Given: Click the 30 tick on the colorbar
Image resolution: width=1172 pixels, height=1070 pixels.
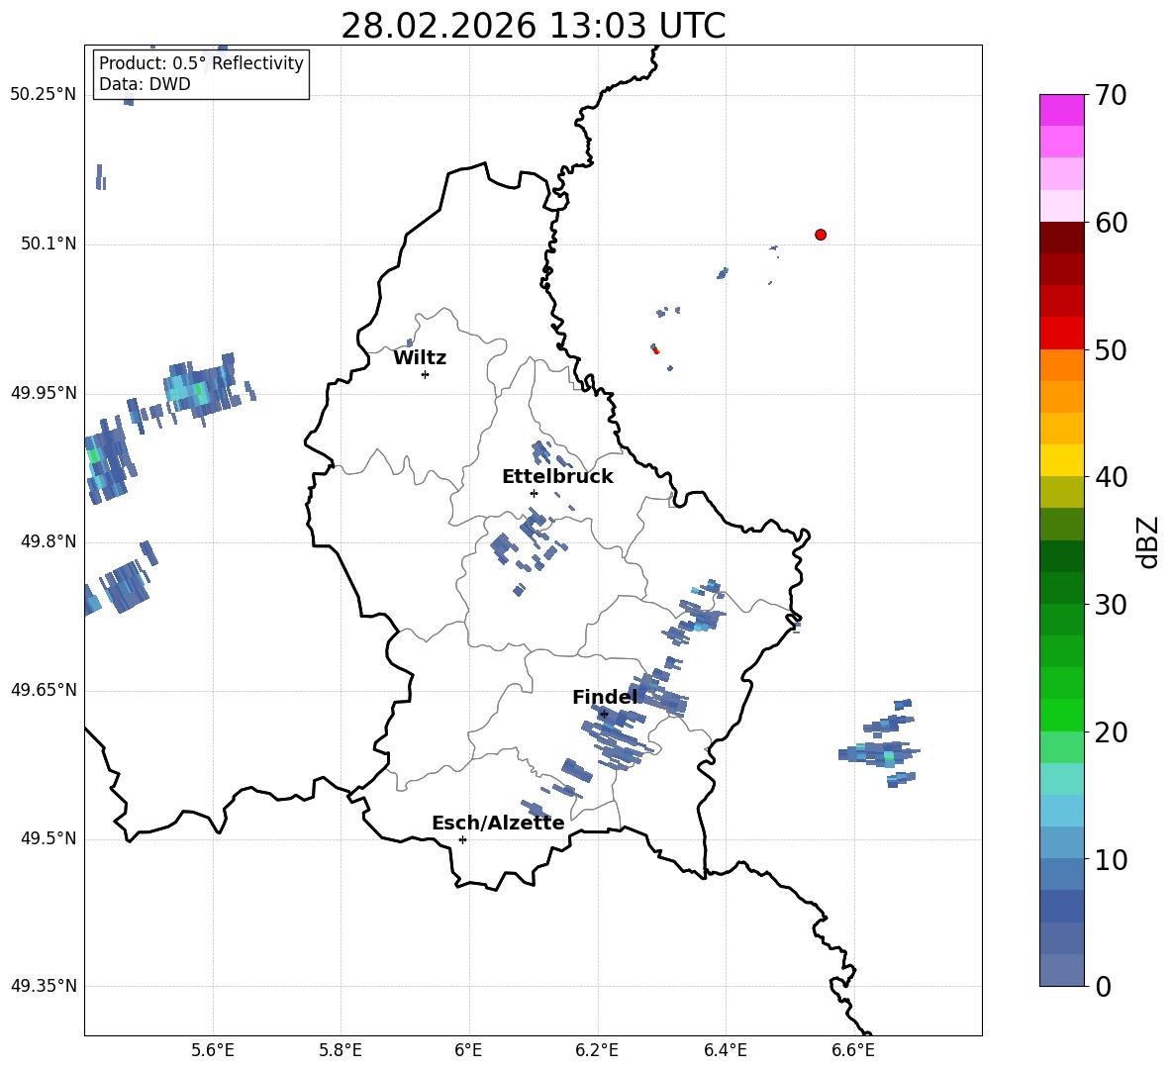Looking at the screenshot, I should pyautogui.click(x=1111, y=605).
